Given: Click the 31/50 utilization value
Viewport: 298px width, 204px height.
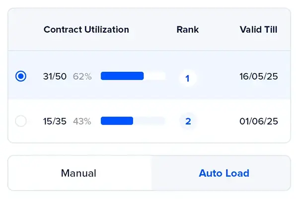Looking at the screenshot, I should [x=54, y=76].
